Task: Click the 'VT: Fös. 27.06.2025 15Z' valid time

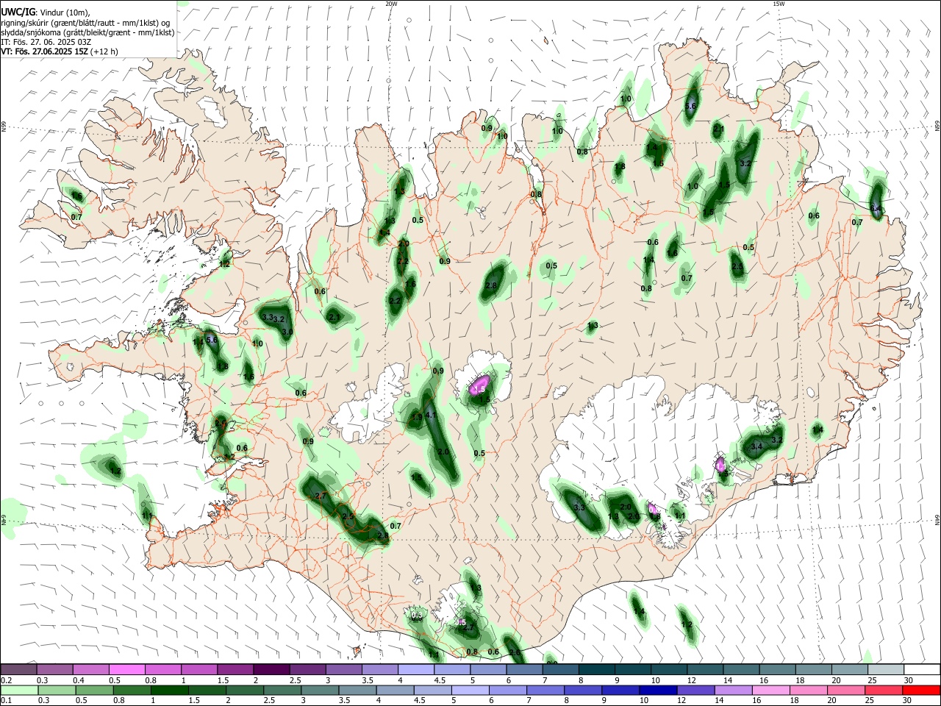Action: 45,51
